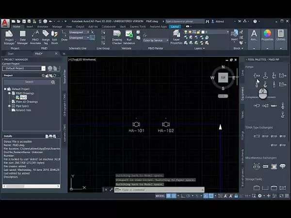Image resolution: width=291 pixels, height=218 pixels.
Task: Open the Output ribbon tab
Action: click(80, 27)
